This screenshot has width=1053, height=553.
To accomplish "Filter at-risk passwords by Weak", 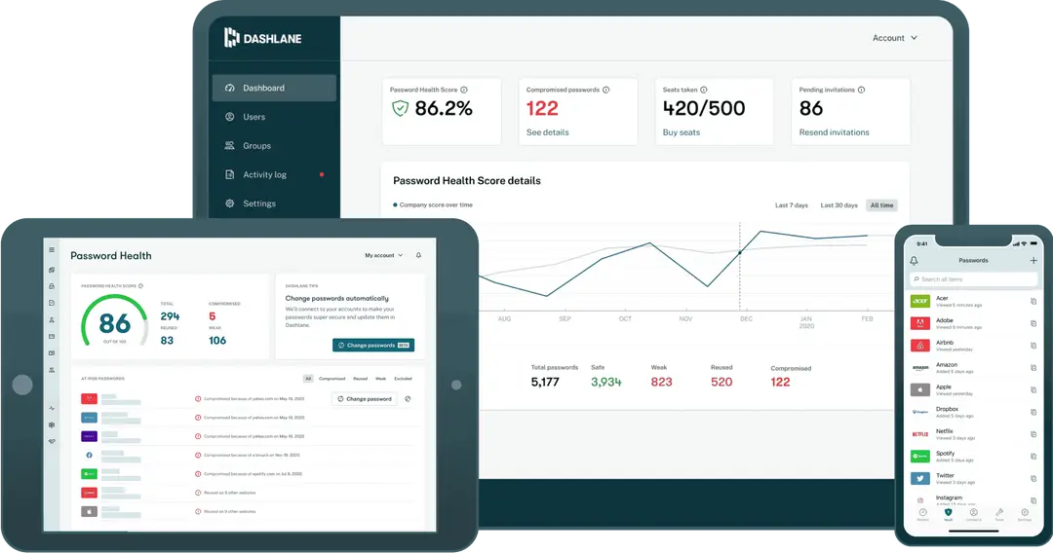I will 381,379.
